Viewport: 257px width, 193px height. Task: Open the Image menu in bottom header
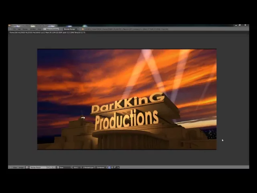coord(21,167)
